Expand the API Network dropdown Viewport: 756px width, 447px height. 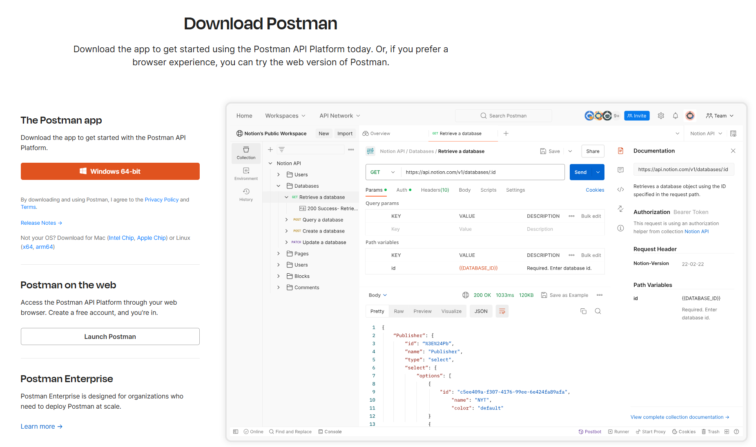point(340,116)
